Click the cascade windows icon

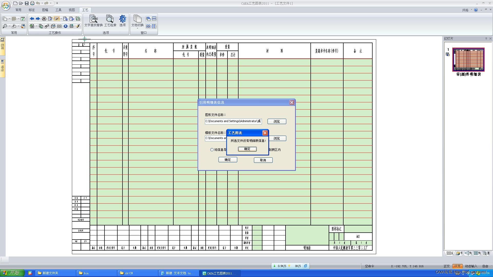(x=148, y=19)
